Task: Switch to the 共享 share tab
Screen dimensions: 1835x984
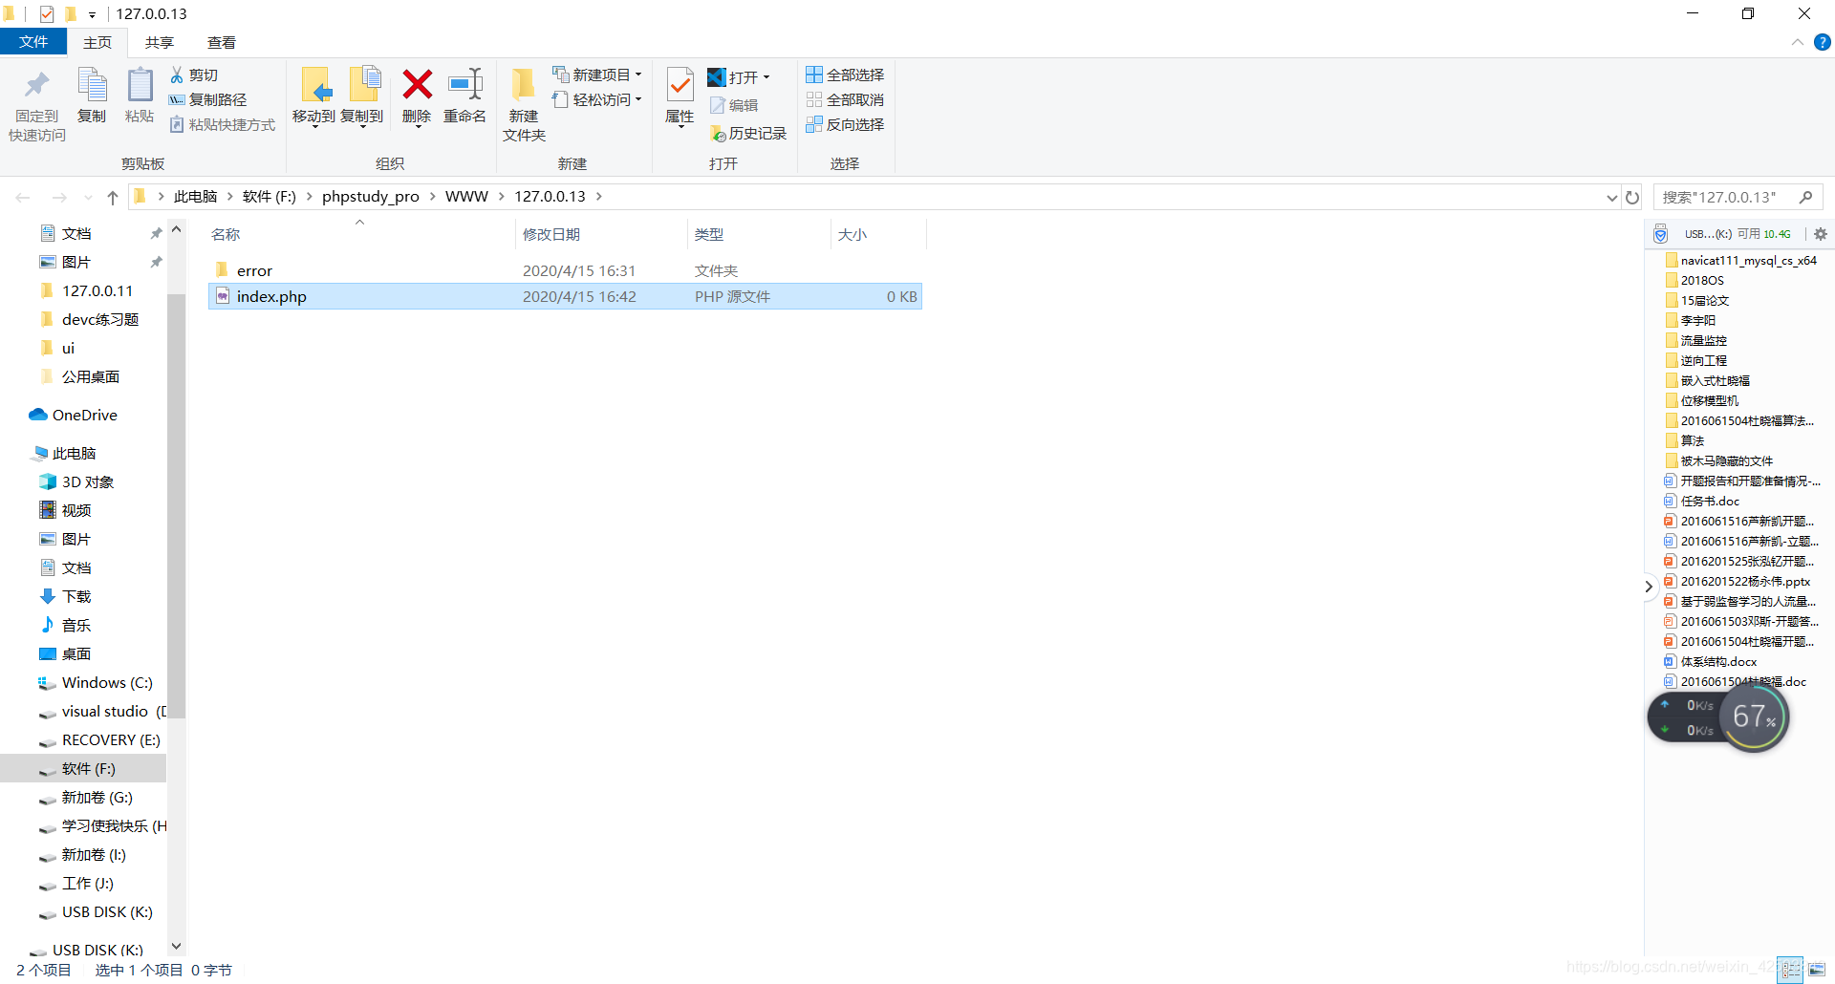Action: point(160,42)
